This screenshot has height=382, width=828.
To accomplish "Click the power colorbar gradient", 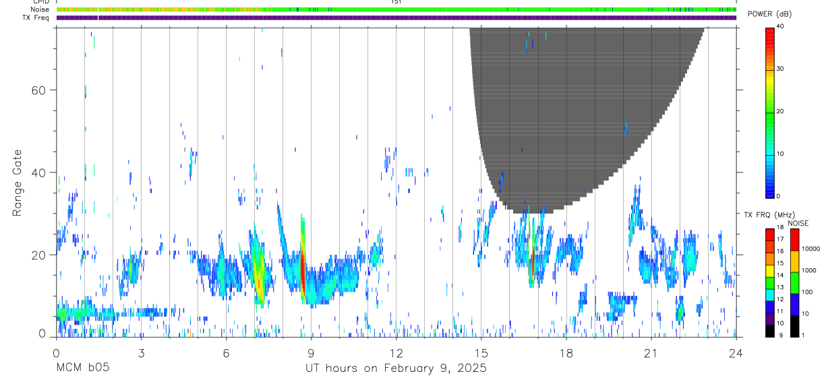I will (770, 113).
